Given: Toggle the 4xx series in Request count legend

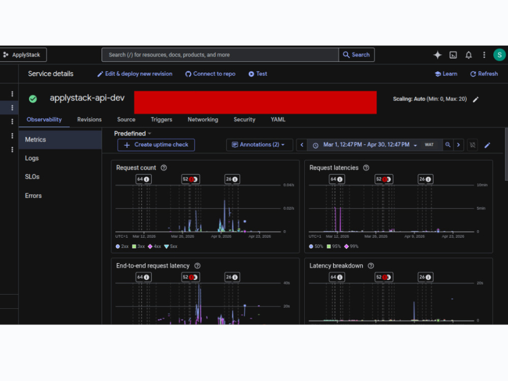Looking at the screenshot, I should (x=154, y=246).
